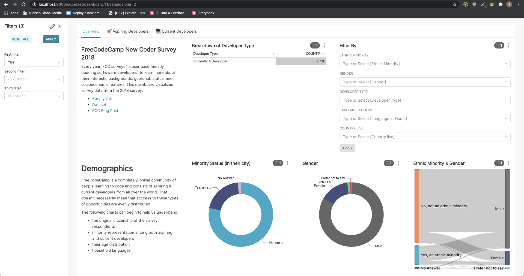Switch to the Current Developers tab

[176, 31]
